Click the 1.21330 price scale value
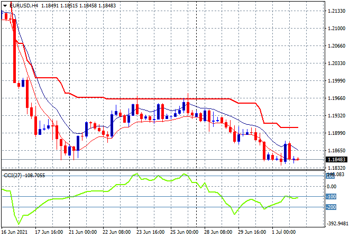The width and height of the screenshot is (349, 238). (x=337, y=11)
